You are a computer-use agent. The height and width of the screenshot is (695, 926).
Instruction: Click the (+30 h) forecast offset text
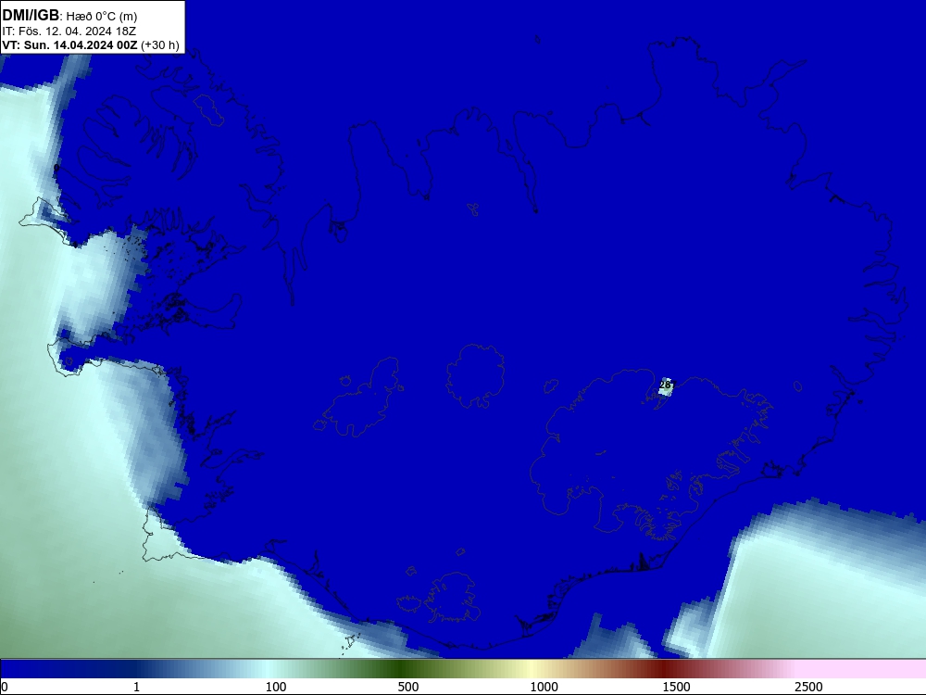pyautogui.click(x=160, y=44)
